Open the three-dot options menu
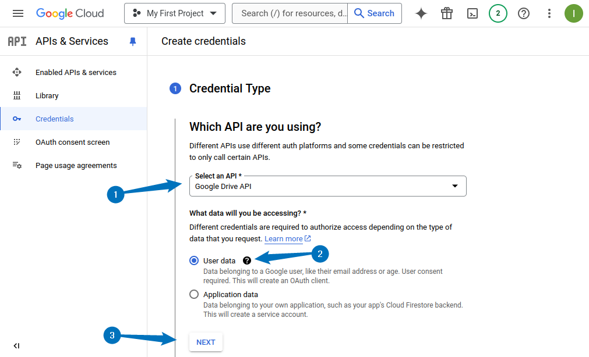589x357 pixels. 549,13
